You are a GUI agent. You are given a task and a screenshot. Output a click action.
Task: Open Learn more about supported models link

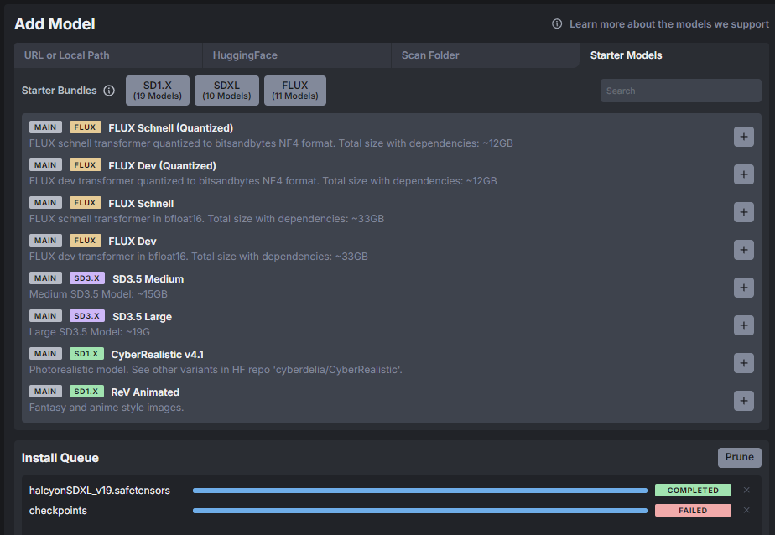668,24
